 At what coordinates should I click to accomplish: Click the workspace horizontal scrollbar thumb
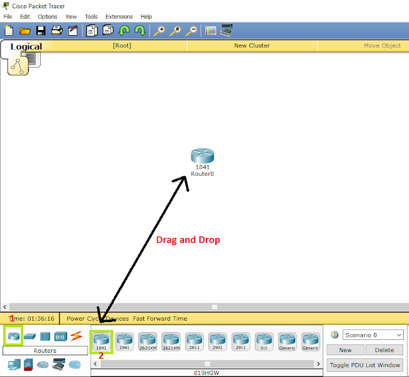(215, 307)
